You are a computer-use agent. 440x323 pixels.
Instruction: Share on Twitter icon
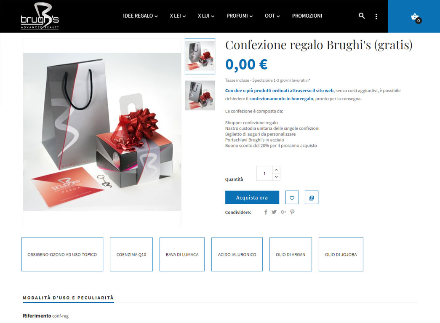point(274,212)
